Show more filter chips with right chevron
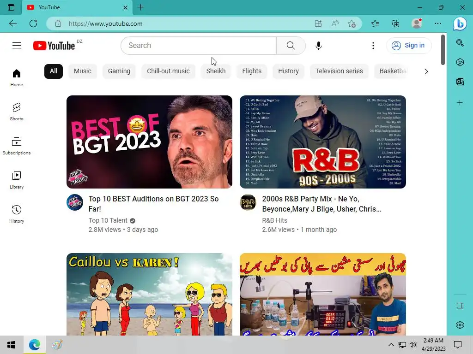 (426, 71)
